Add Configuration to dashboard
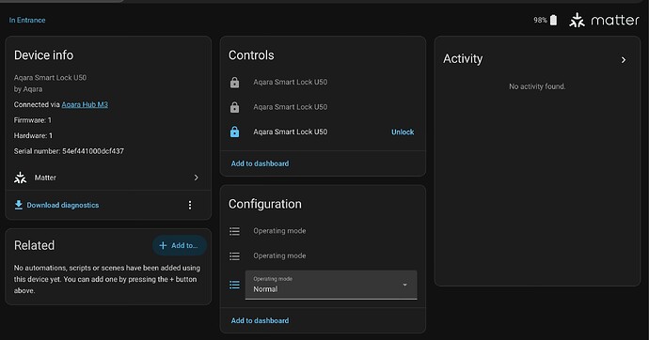Image resolution: width=649 pixels, height=340 pixels. tap(260, 320)
